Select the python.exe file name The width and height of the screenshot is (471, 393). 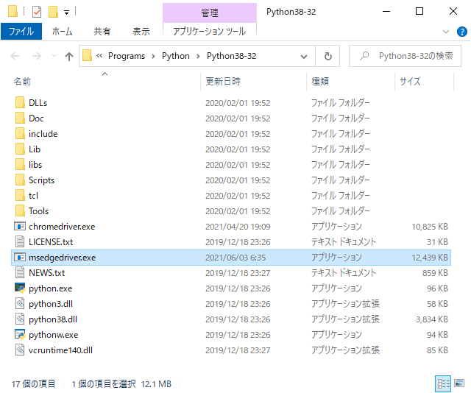(x=51, y=288)
